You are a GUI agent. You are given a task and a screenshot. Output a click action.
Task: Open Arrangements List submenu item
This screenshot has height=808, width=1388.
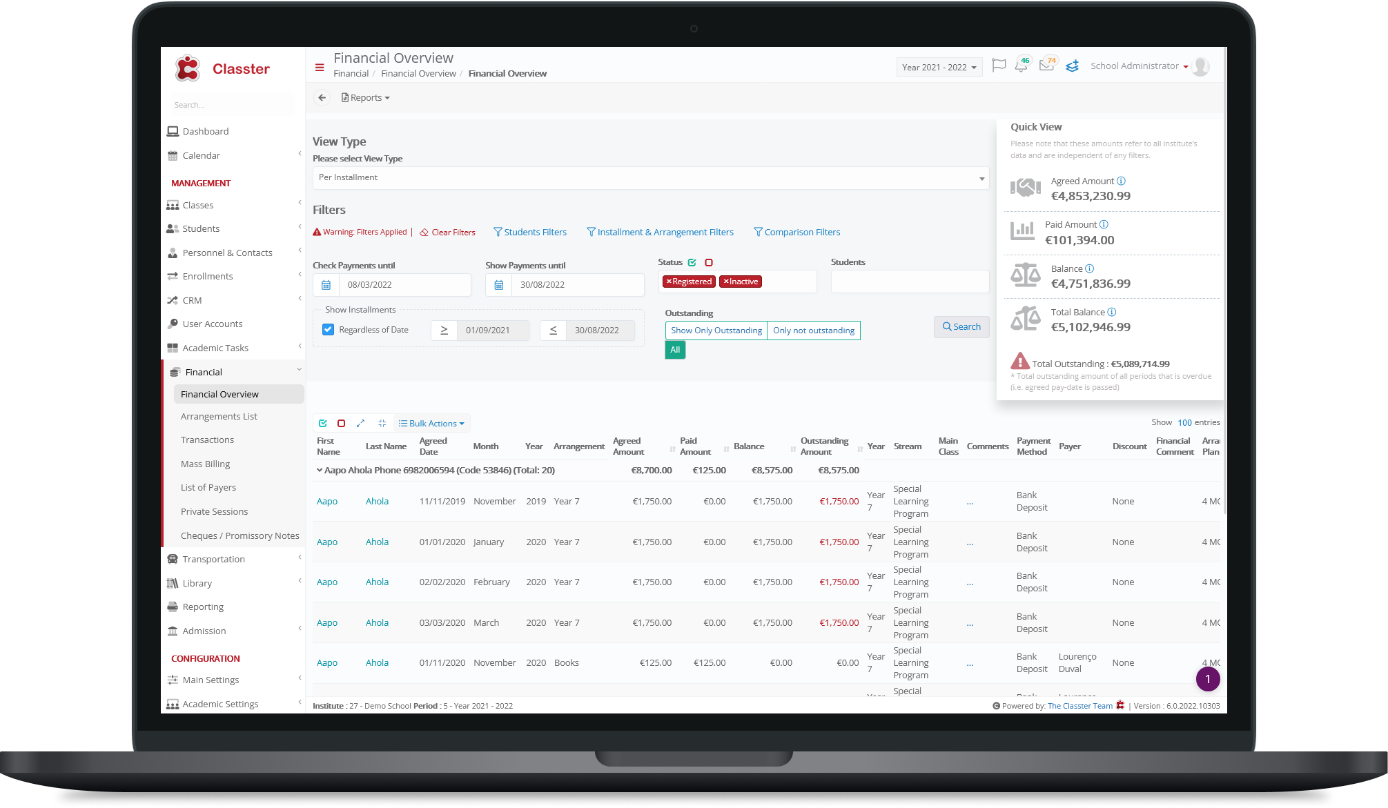[219, 417]
